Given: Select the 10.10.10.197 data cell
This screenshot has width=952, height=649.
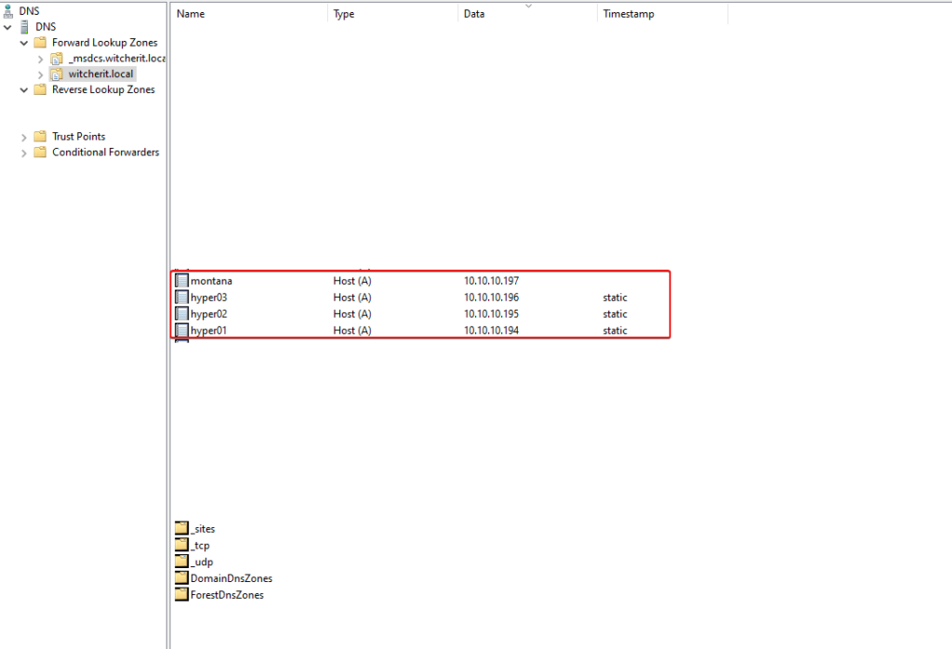Looking at the screenshot, I should (x=491, y=281).
